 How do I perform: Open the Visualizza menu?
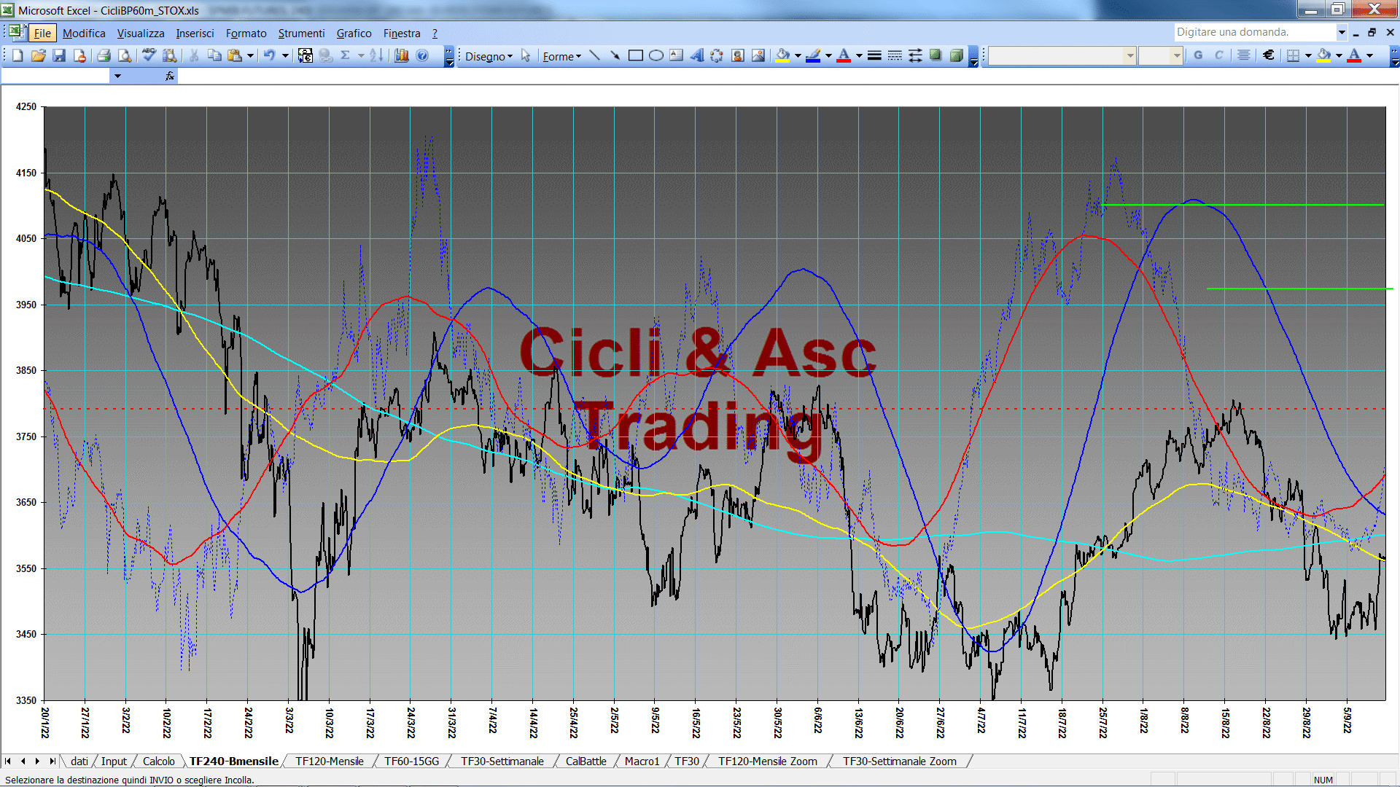click(141, 34)
